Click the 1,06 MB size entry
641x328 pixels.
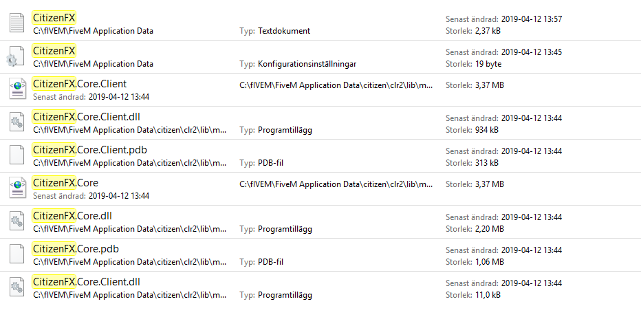click(489, 262)
